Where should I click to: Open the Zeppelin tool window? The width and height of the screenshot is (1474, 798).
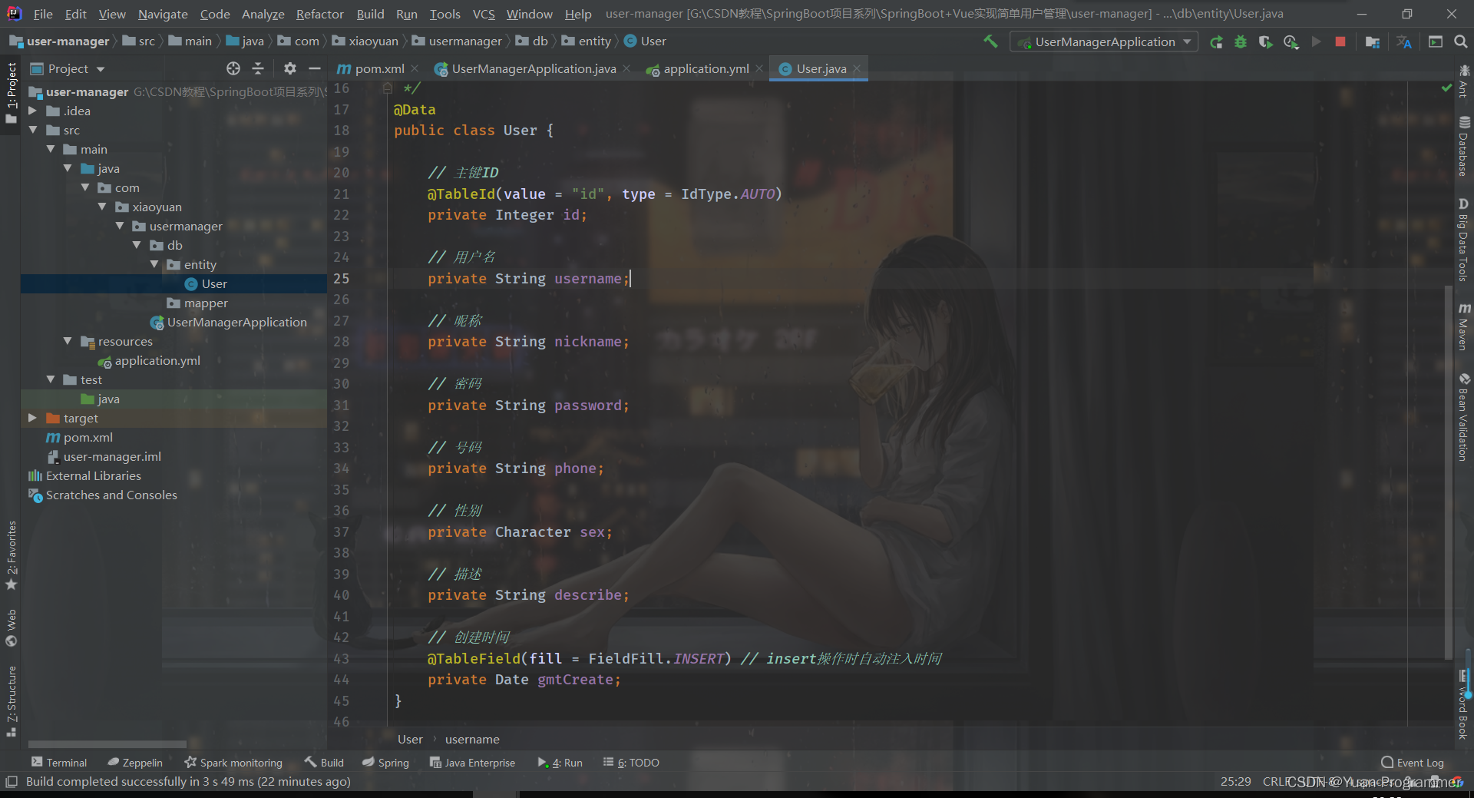135,762
